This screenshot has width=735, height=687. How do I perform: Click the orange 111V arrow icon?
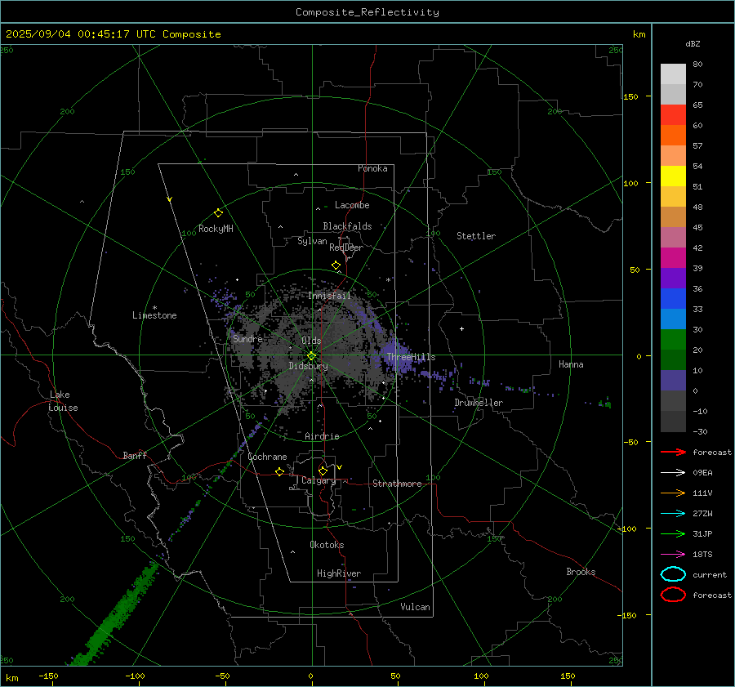pos(673,493)
